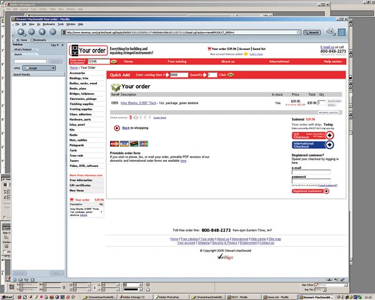The height and width of the screenshot is (300, 375).
Task: Click the Visa payment icon
Action: click(124, 144)
